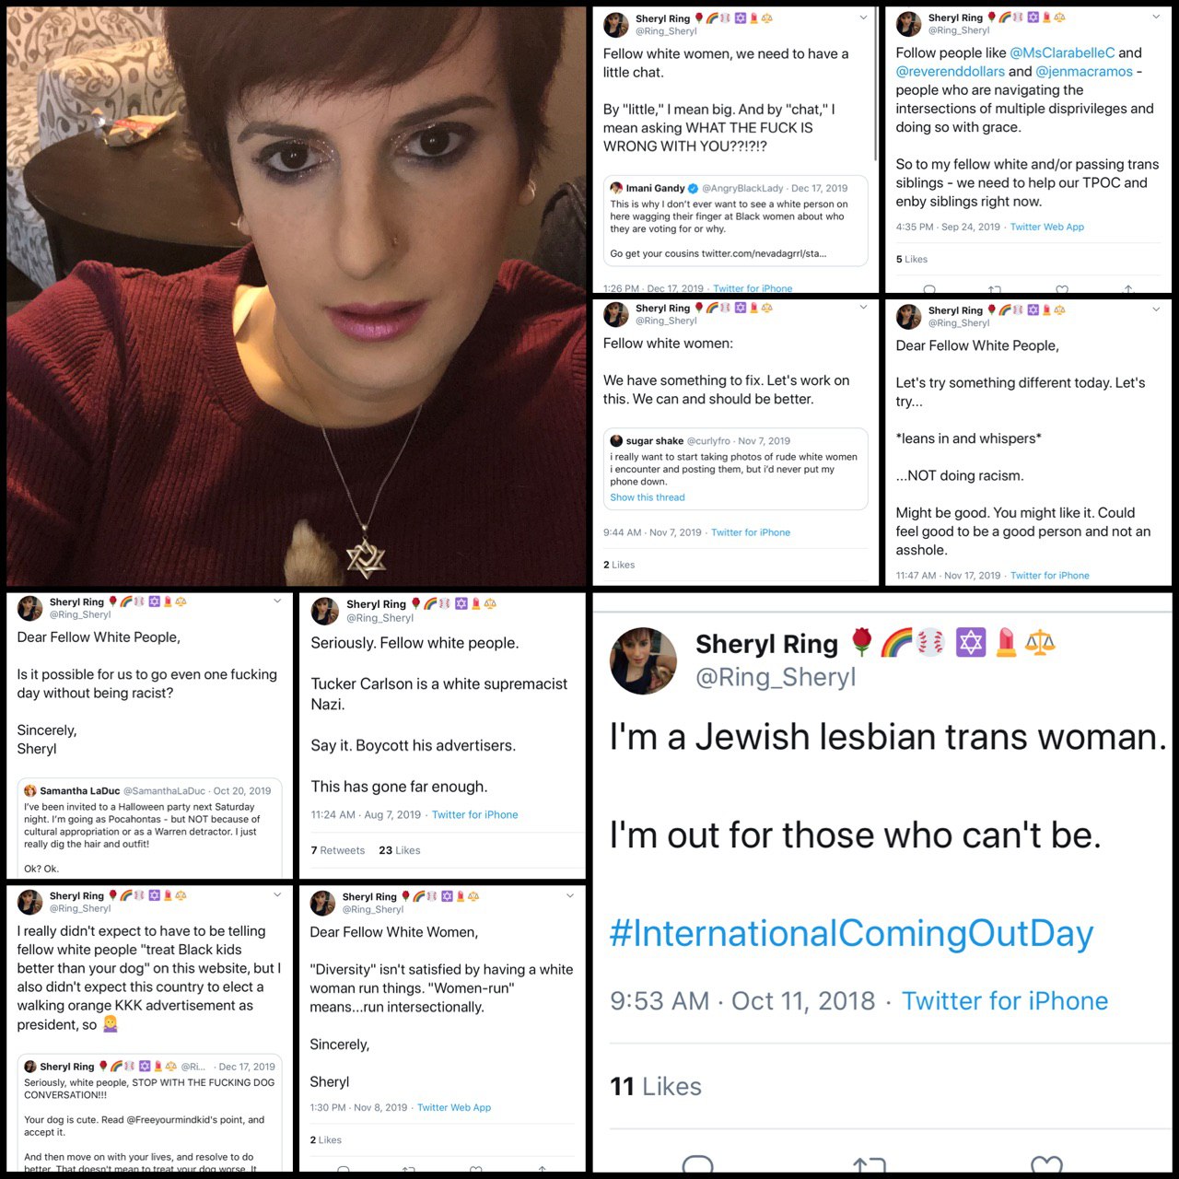Viewport: 1179px width, 1179px height.
Task: Click the @MsClarabelleC mention
Action: (x=1062, y=53)
